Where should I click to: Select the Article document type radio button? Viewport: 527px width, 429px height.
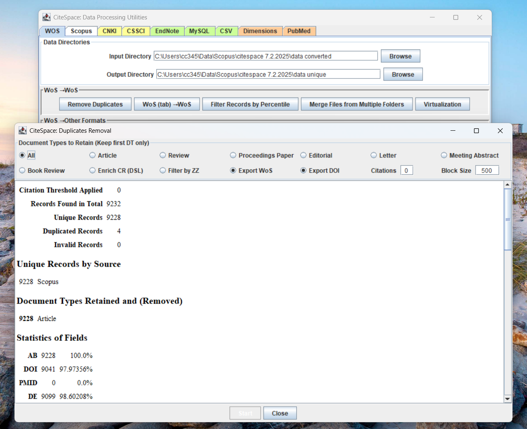coord(93,155)
